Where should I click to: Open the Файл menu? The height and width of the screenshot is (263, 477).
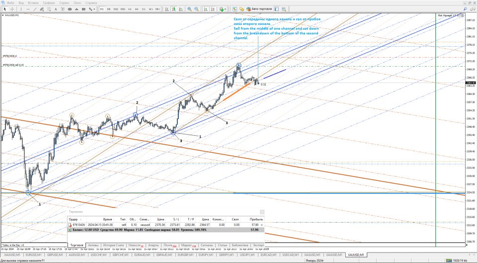click(x=10, y=3)
